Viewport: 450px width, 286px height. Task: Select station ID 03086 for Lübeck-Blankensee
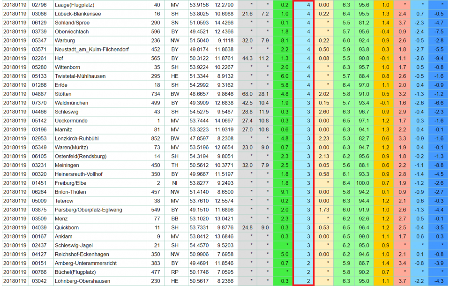tap(39, 14)
